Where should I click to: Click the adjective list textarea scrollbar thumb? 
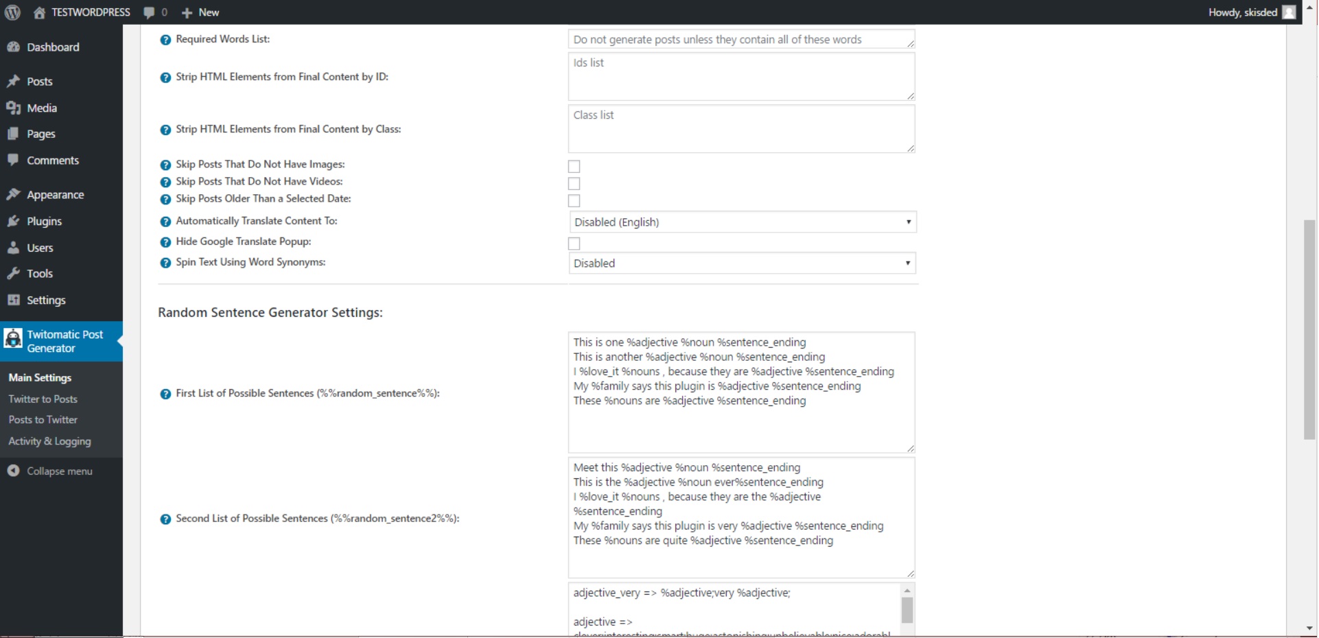point(907,610)
